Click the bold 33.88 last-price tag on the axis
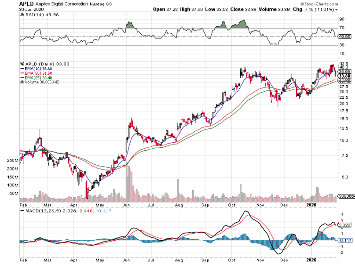The width and height of the screenshot is (355, 264). 344,76
